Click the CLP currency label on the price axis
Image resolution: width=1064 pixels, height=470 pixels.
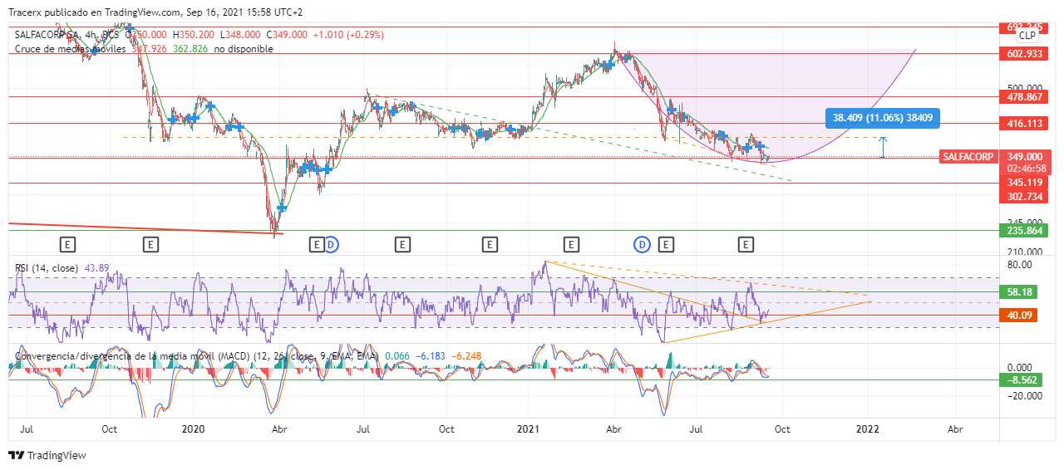pos(1027,35)
